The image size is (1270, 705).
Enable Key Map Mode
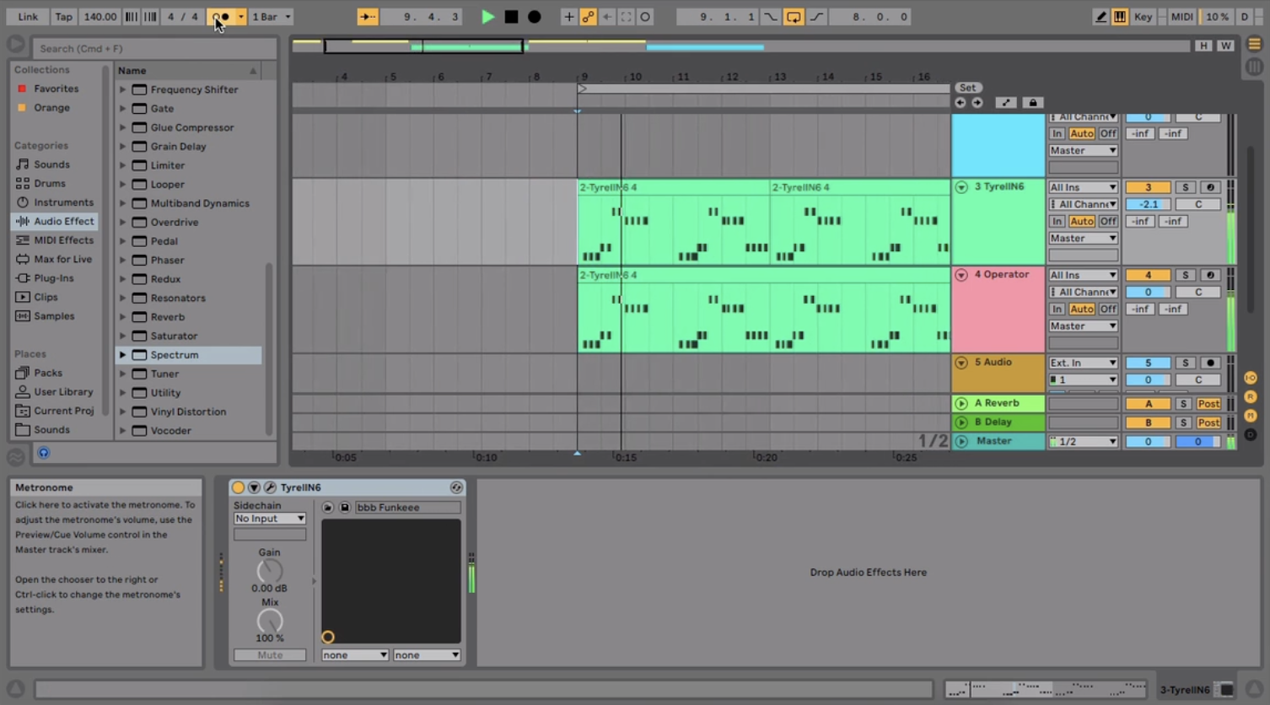(1143, 17)
